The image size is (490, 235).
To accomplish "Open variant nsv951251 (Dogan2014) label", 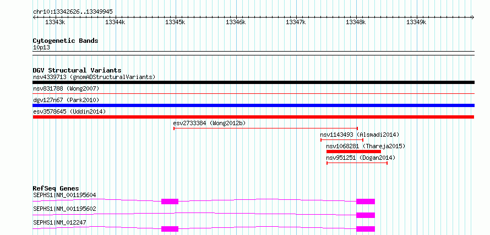I will click(361, 158).
